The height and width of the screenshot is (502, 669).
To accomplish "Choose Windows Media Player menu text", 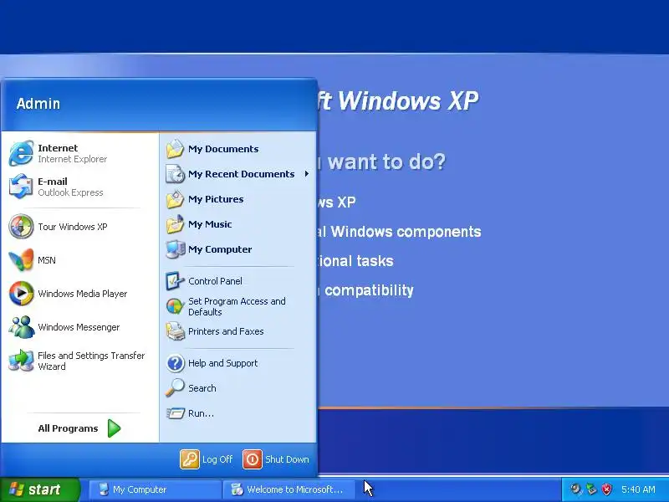I will 82,294.
